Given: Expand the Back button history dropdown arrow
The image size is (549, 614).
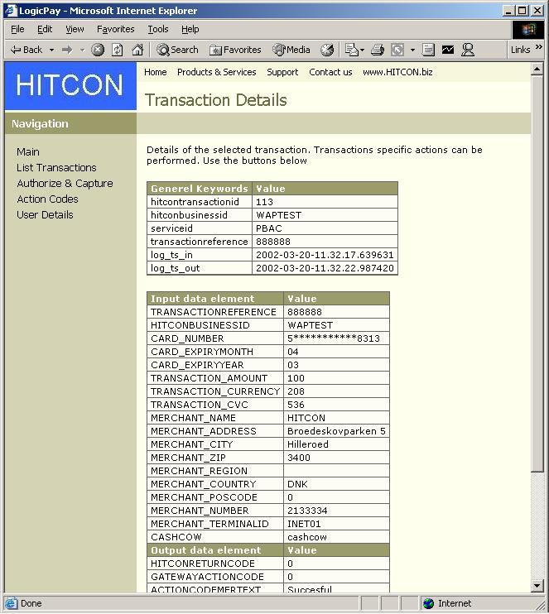Looking at the screenshot, I should click(x=51, y=50).
